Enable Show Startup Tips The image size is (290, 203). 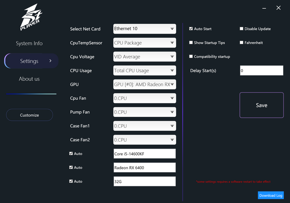point(191,43)
